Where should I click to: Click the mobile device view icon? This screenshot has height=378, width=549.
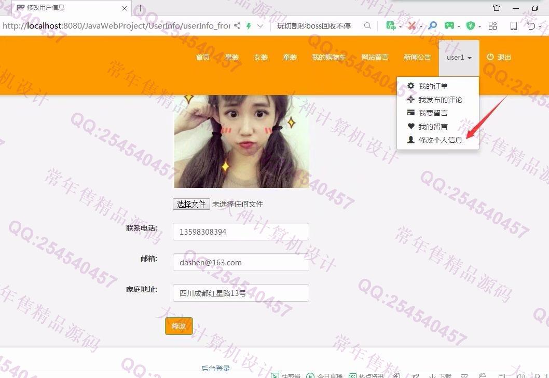click(513, 25)
